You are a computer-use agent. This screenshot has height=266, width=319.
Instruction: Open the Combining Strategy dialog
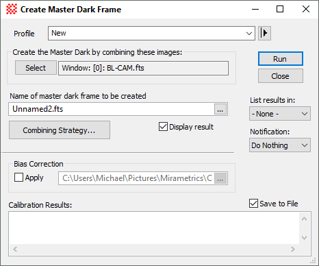60,130
